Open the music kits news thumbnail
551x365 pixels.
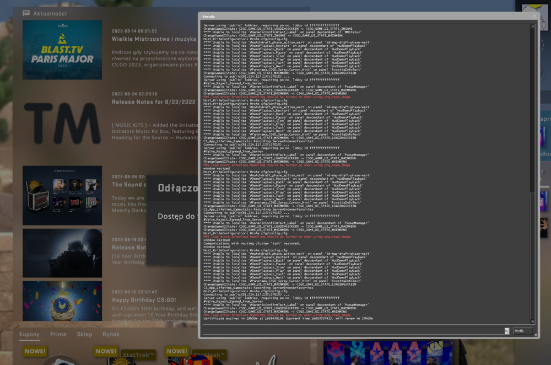coord(62,196)
